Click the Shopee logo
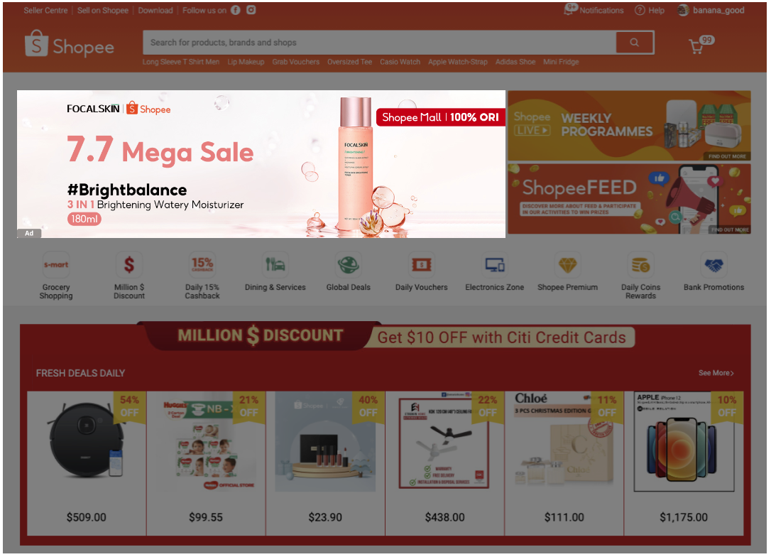The image size is (771, 557). pos(70,44)
